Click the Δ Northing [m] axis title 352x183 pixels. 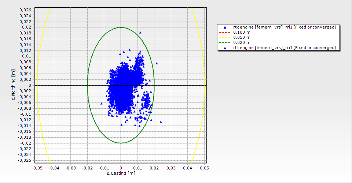[x=14, y=85]
